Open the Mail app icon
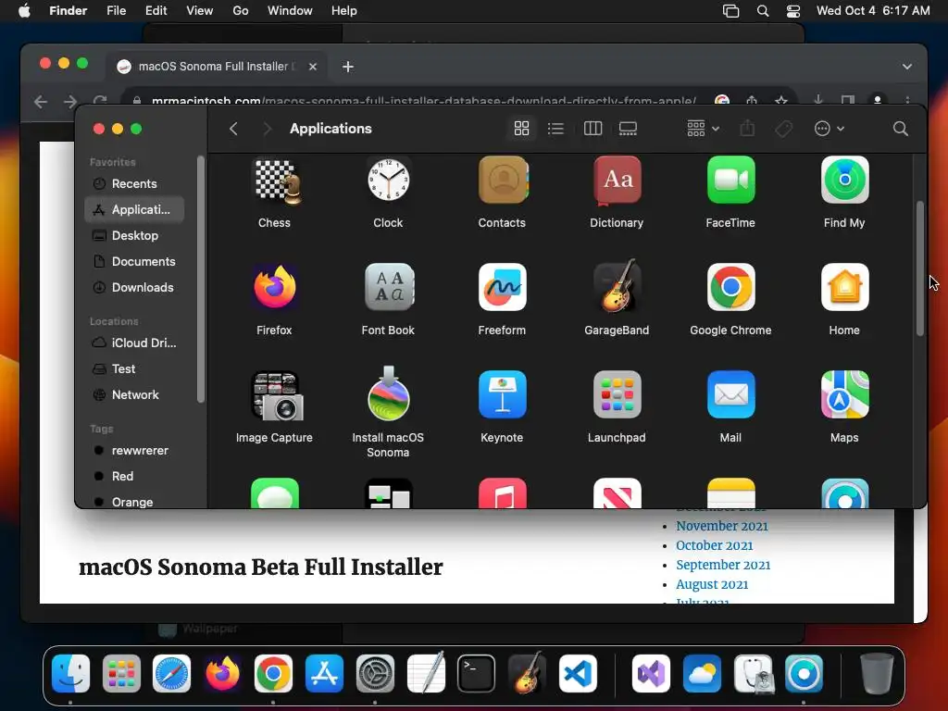The image size is (948, 711). tap(730, 394)
